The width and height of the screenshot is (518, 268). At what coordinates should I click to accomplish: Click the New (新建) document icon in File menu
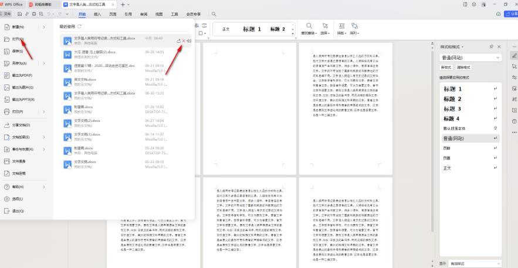click(7, 27)
